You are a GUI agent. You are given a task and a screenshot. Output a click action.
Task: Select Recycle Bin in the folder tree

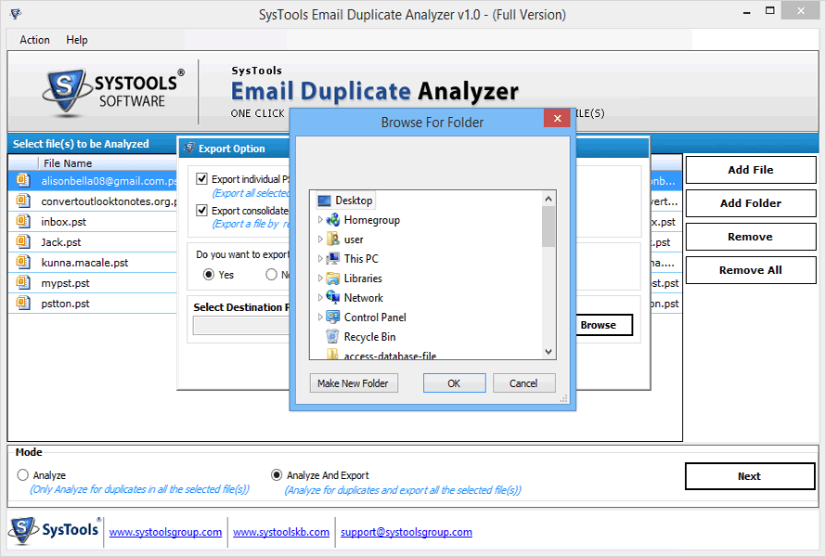point(369,337)
